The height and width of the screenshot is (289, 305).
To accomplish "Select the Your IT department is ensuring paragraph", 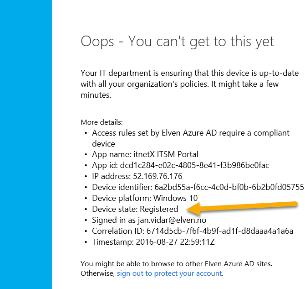I will 190,84.
